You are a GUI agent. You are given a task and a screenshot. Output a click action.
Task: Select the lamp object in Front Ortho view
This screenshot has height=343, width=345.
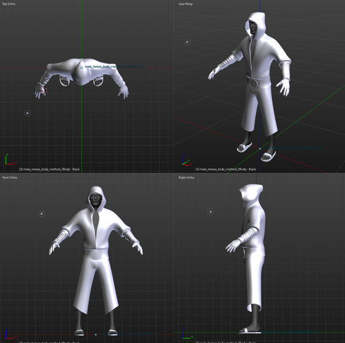41,214
